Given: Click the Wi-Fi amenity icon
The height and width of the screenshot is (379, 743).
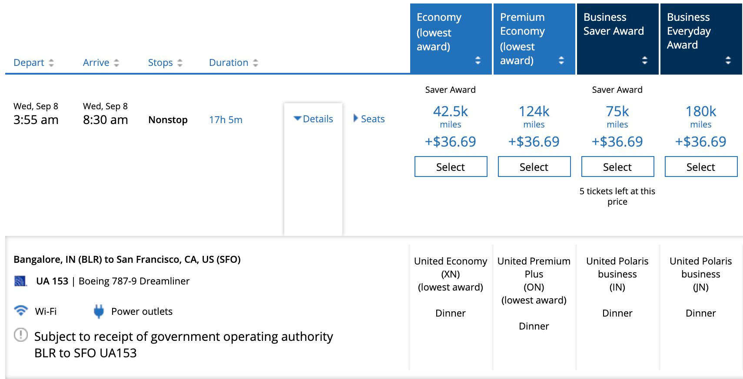Looking at the screenshot, I should 20,311.
